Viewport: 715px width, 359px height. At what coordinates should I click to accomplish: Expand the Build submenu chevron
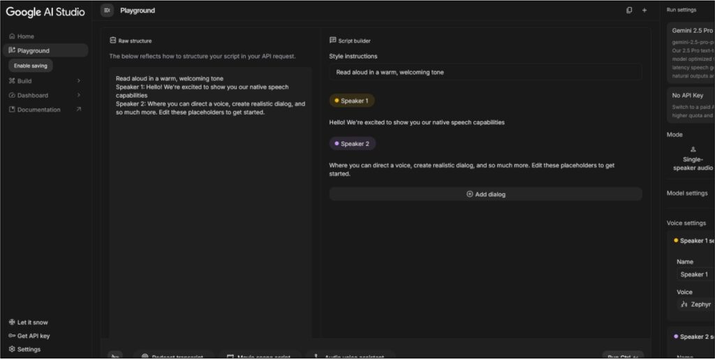point(78,81)
